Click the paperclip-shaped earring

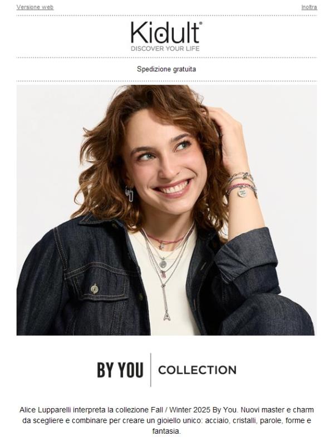pos(130,193)
